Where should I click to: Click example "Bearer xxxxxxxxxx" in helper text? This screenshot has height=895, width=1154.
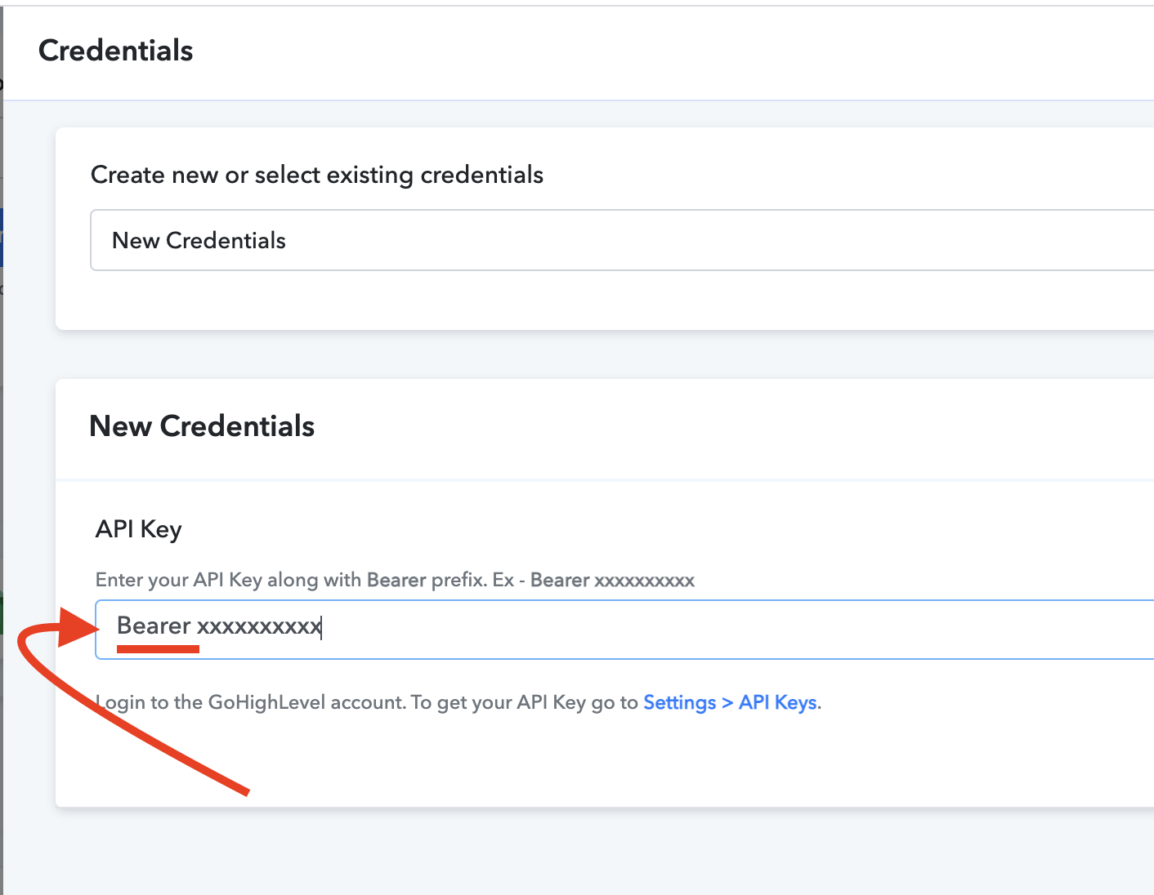[x=612, y=580]
